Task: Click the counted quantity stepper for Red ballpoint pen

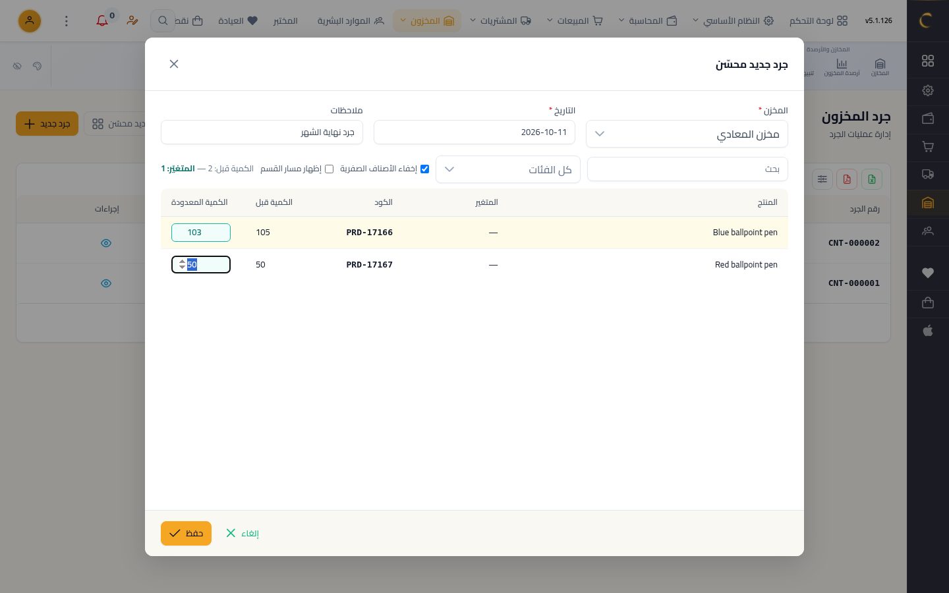Action: 183,264
